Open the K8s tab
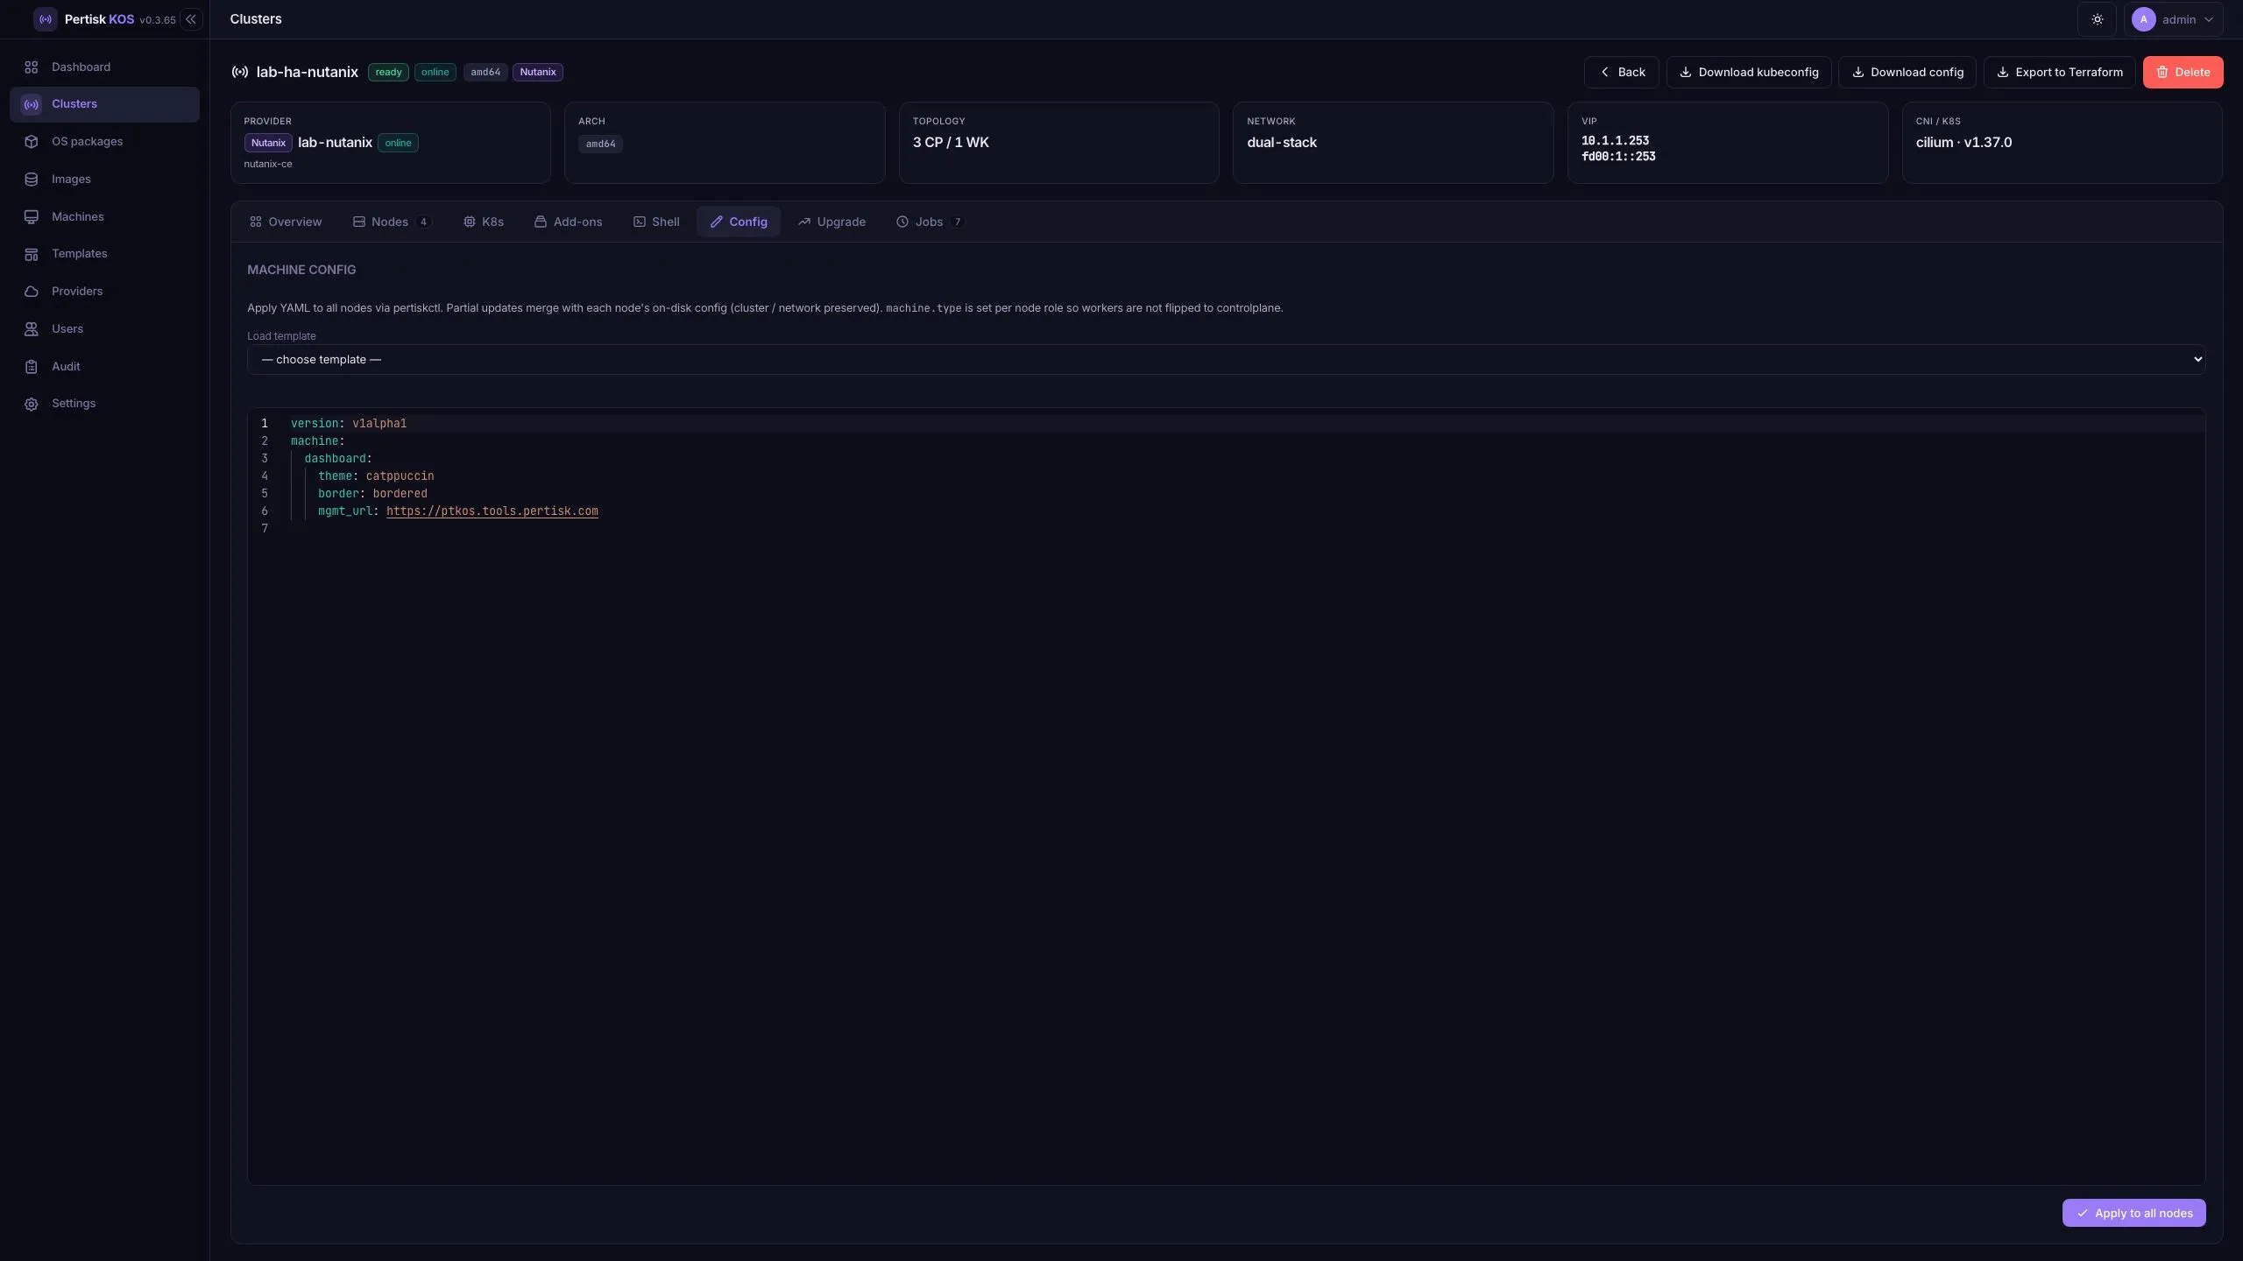The width and height of the screenshot is (2243, 1261). [484, 222]
